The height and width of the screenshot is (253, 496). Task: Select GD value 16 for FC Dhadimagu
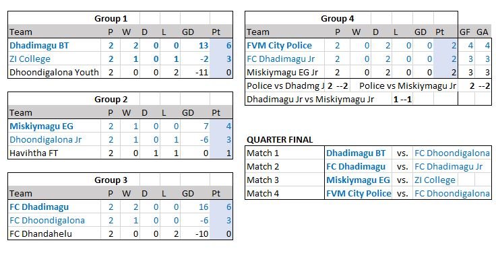(204, 207)
